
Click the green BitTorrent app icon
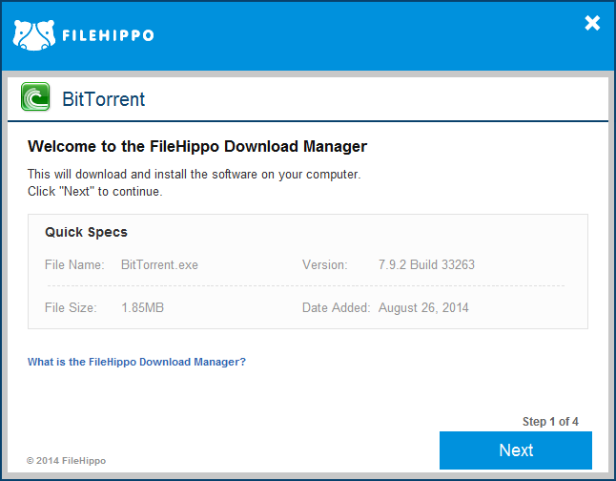point(35,96)
